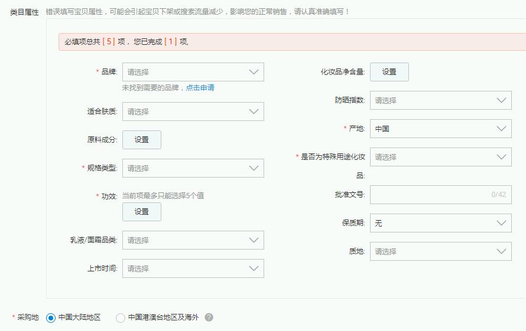526x331 pixels.
Task: Click the 当前项最多只能选择5个值 hint text
Action: click(163, 196)
